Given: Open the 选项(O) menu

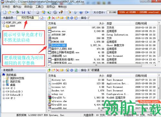Looking at the screenshot, I should click(x=51, y=7).
